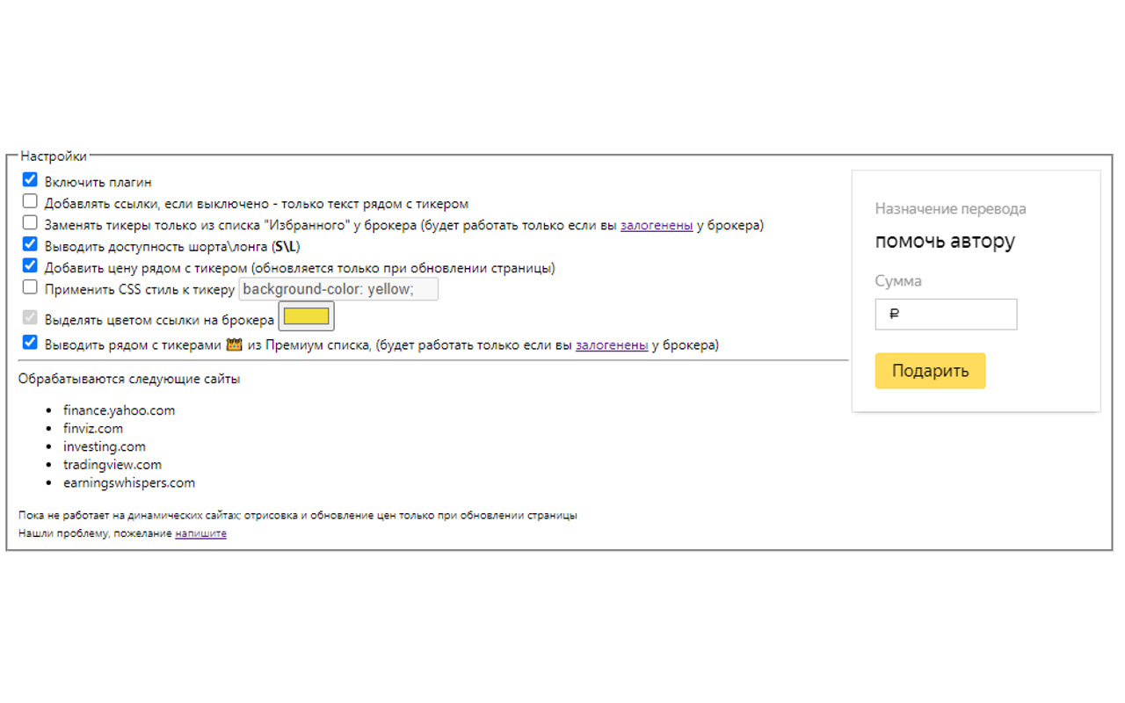Click the "помочь автору" donation heading

(x=945, y=241)
